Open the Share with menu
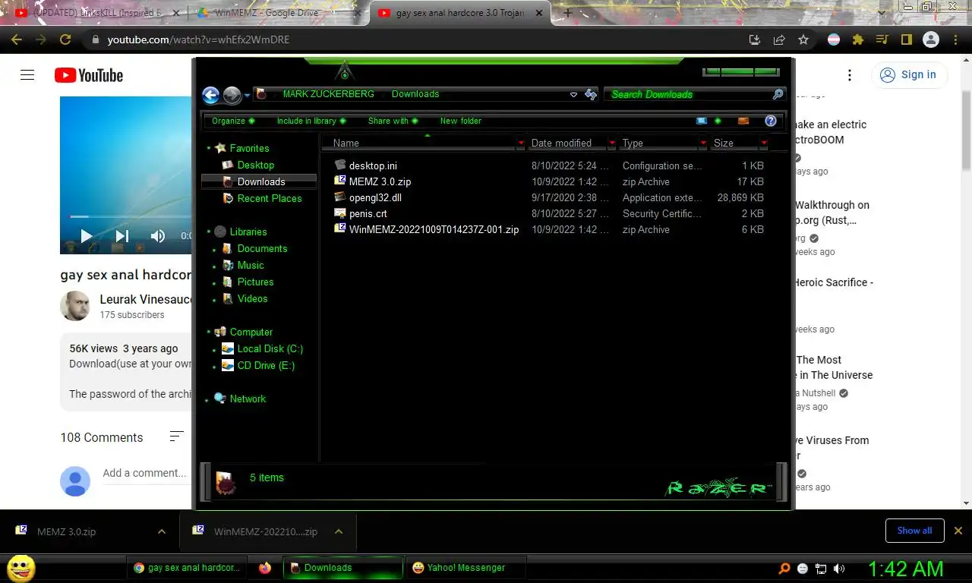Viewport: 972px width, 583px height. (x=393, y=121)
